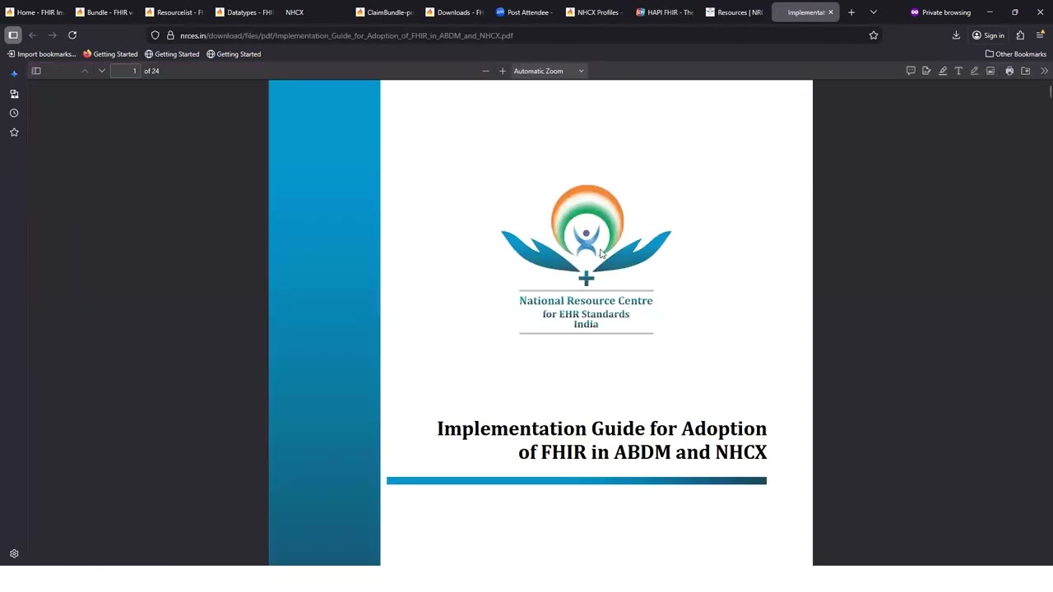1053x592 pixels.
Task: Click the Private browsing indicator
Action: tap(940, 12)
